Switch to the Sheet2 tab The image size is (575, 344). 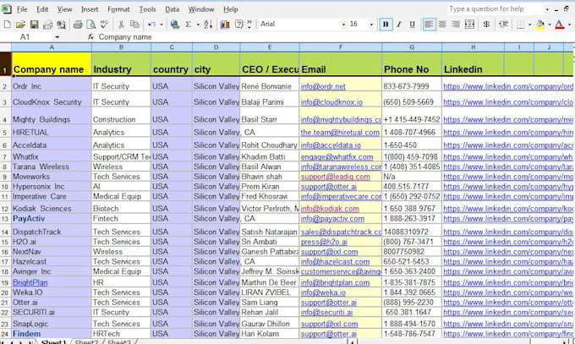click(x=86, y=341)
